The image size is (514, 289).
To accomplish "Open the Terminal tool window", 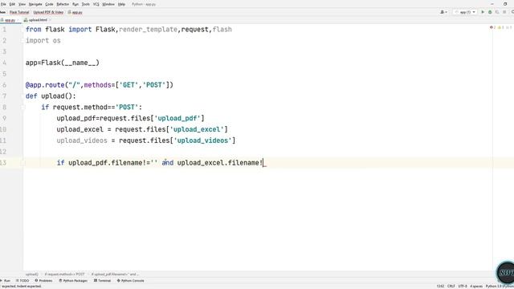I will (102, 281).
